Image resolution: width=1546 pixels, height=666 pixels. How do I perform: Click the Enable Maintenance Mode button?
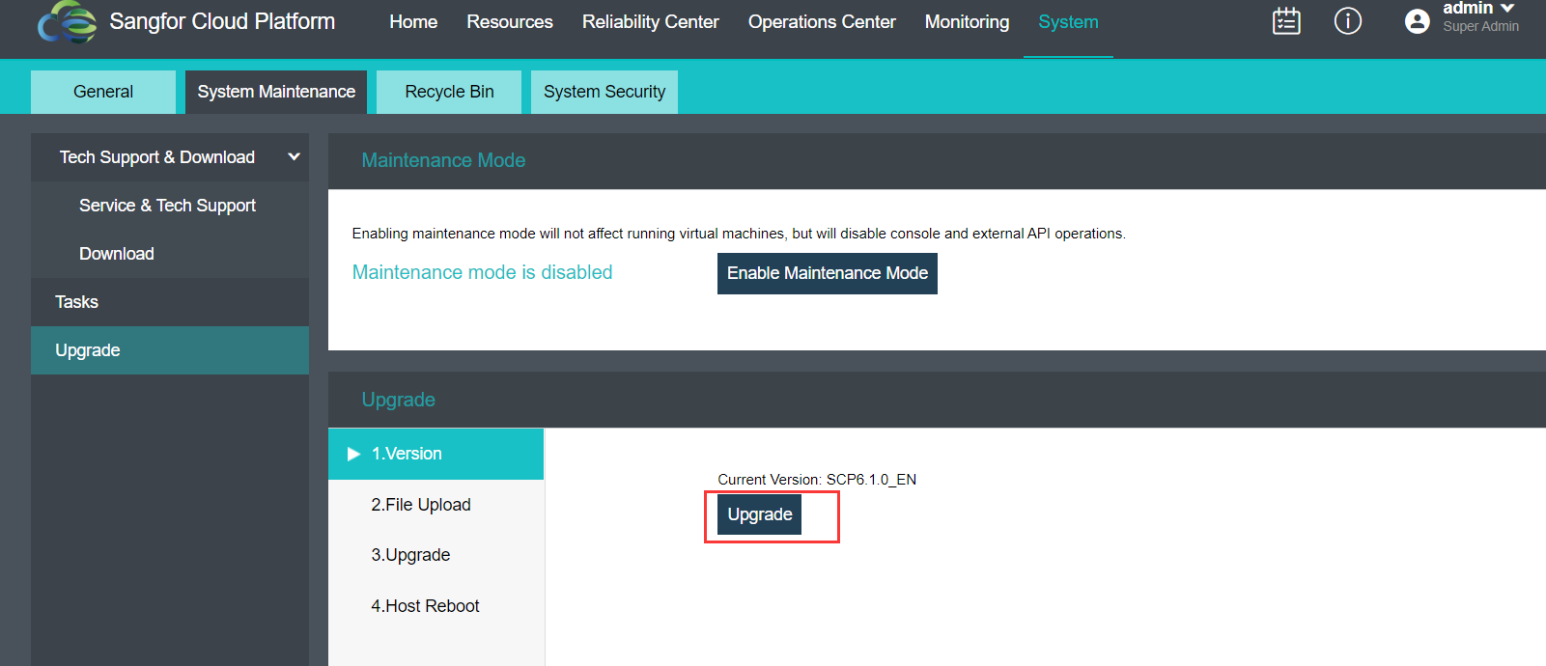click(828, 273)
